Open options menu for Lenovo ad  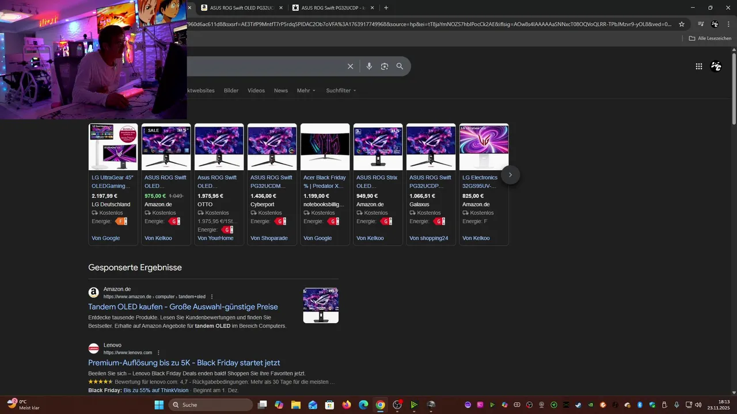(x=158, y=352)
